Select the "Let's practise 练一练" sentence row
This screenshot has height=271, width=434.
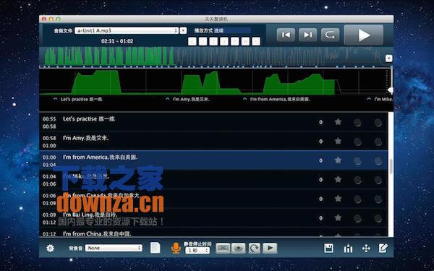[x=213, y=122]
